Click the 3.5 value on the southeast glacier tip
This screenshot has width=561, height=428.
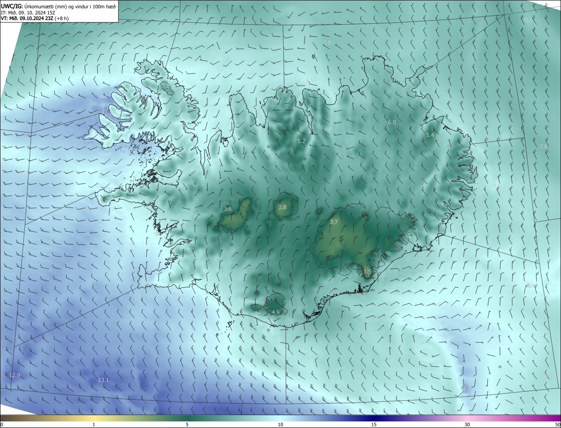(x=367, y=272)
